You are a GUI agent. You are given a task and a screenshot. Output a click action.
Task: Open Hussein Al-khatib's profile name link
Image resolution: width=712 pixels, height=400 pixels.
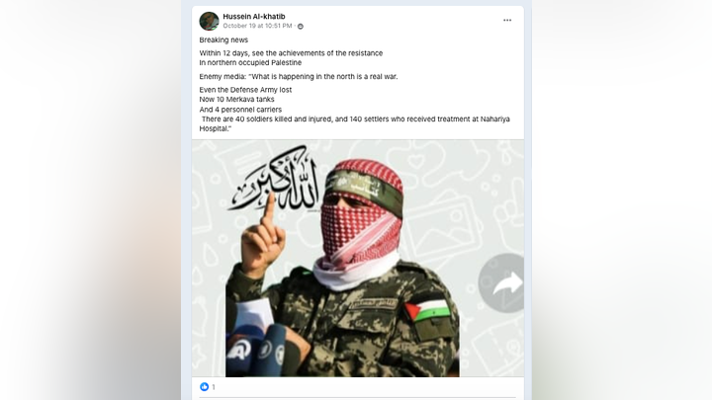pos(254,17)
